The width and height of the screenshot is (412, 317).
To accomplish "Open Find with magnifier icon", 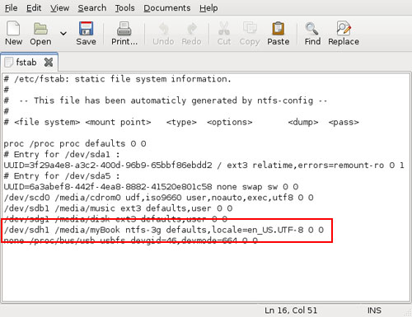I will 312,29.
